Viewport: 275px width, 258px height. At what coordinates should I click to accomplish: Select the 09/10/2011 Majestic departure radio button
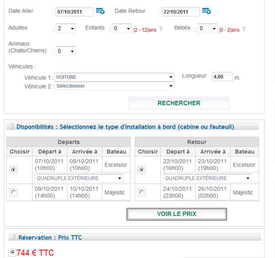(13, 192)
